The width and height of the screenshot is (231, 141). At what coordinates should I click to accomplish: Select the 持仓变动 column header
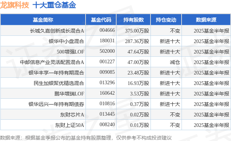[x=166, y=20]
